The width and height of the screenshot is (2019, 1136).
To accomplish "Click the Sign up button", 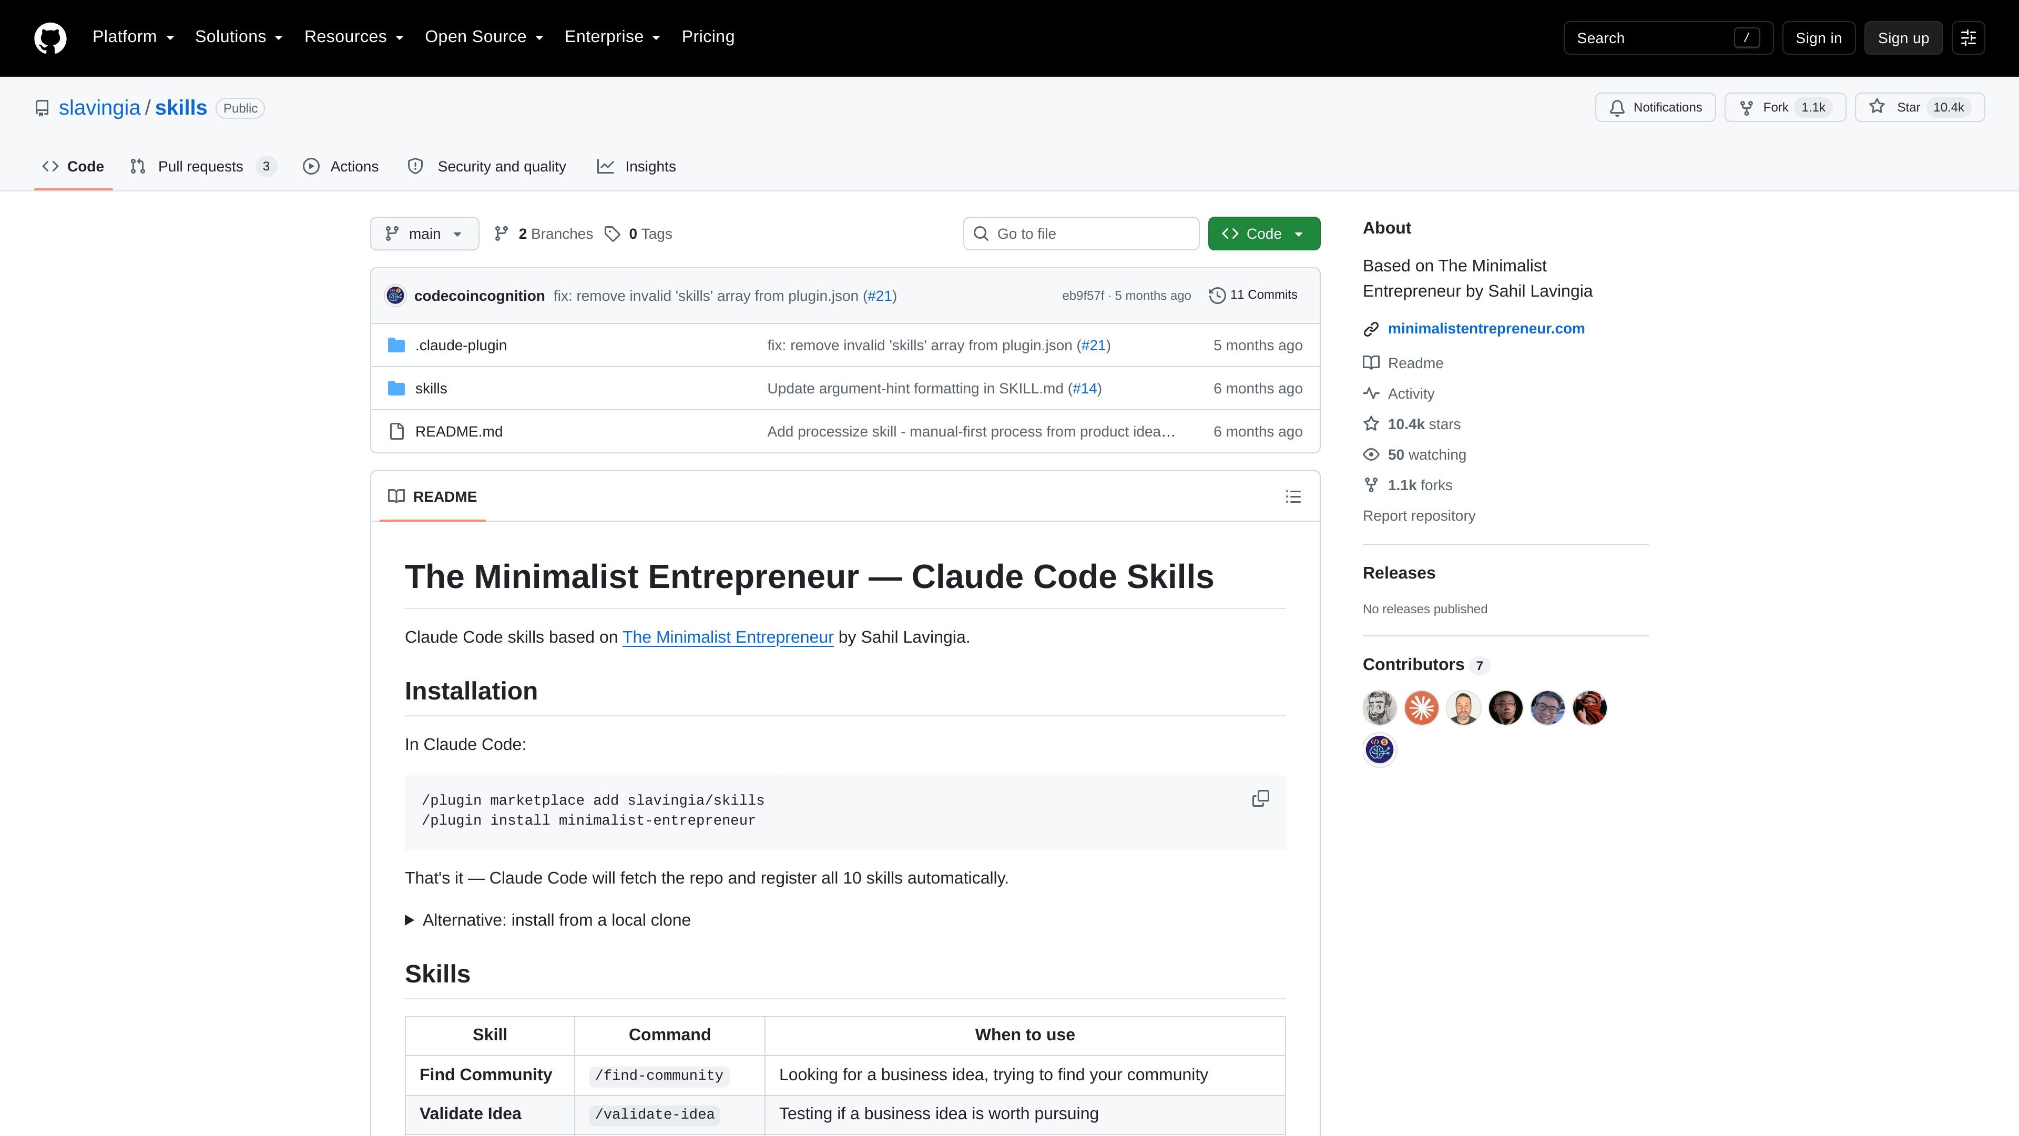I will (1903, 38).
